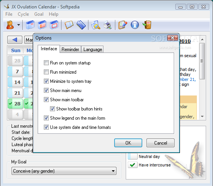
Task: Click the Start date label
Action: pyautogui.click(x=21, y=132)
